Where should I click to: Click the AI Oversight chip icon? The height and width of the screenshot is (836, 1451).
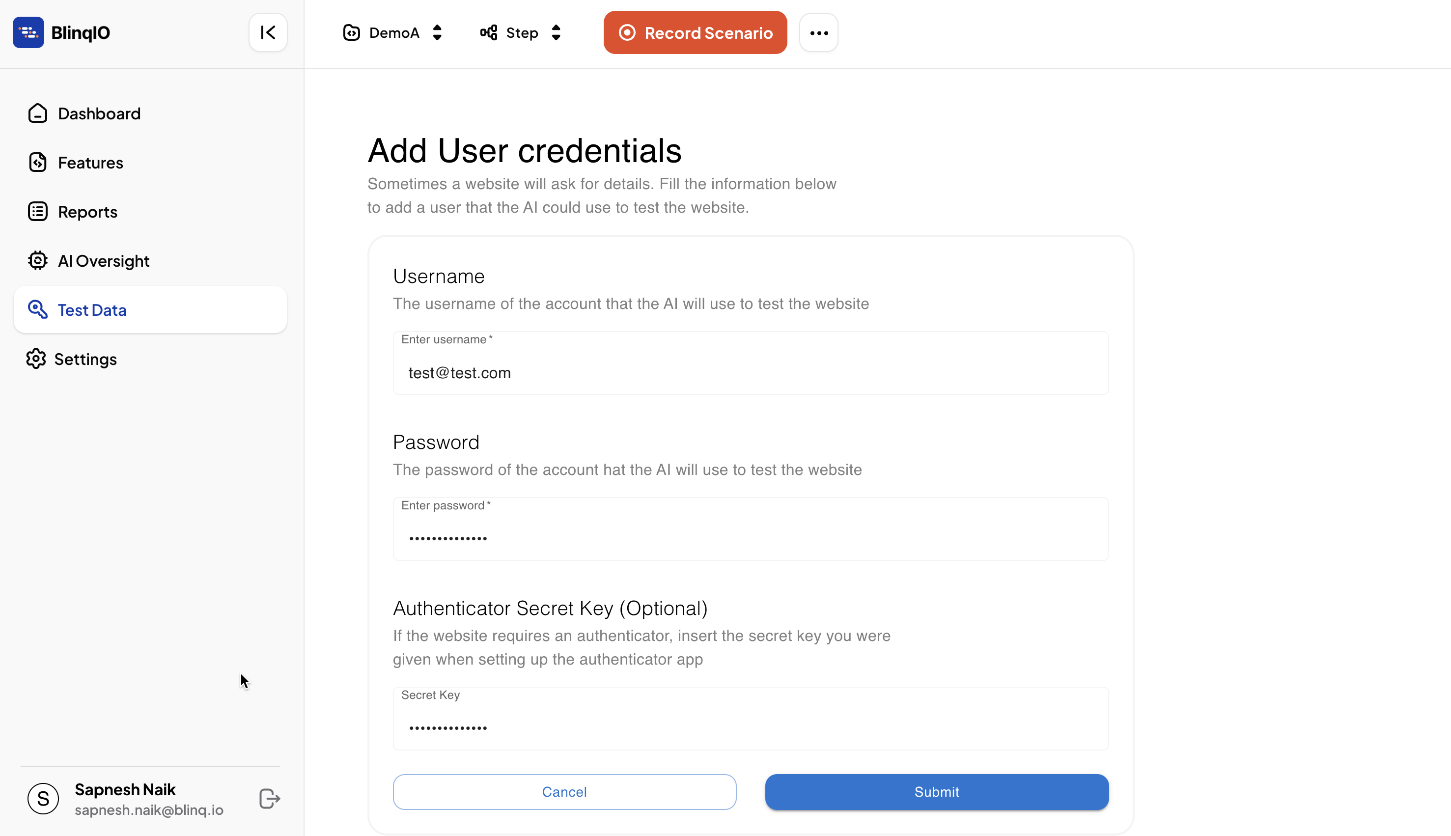click(38, 261)
